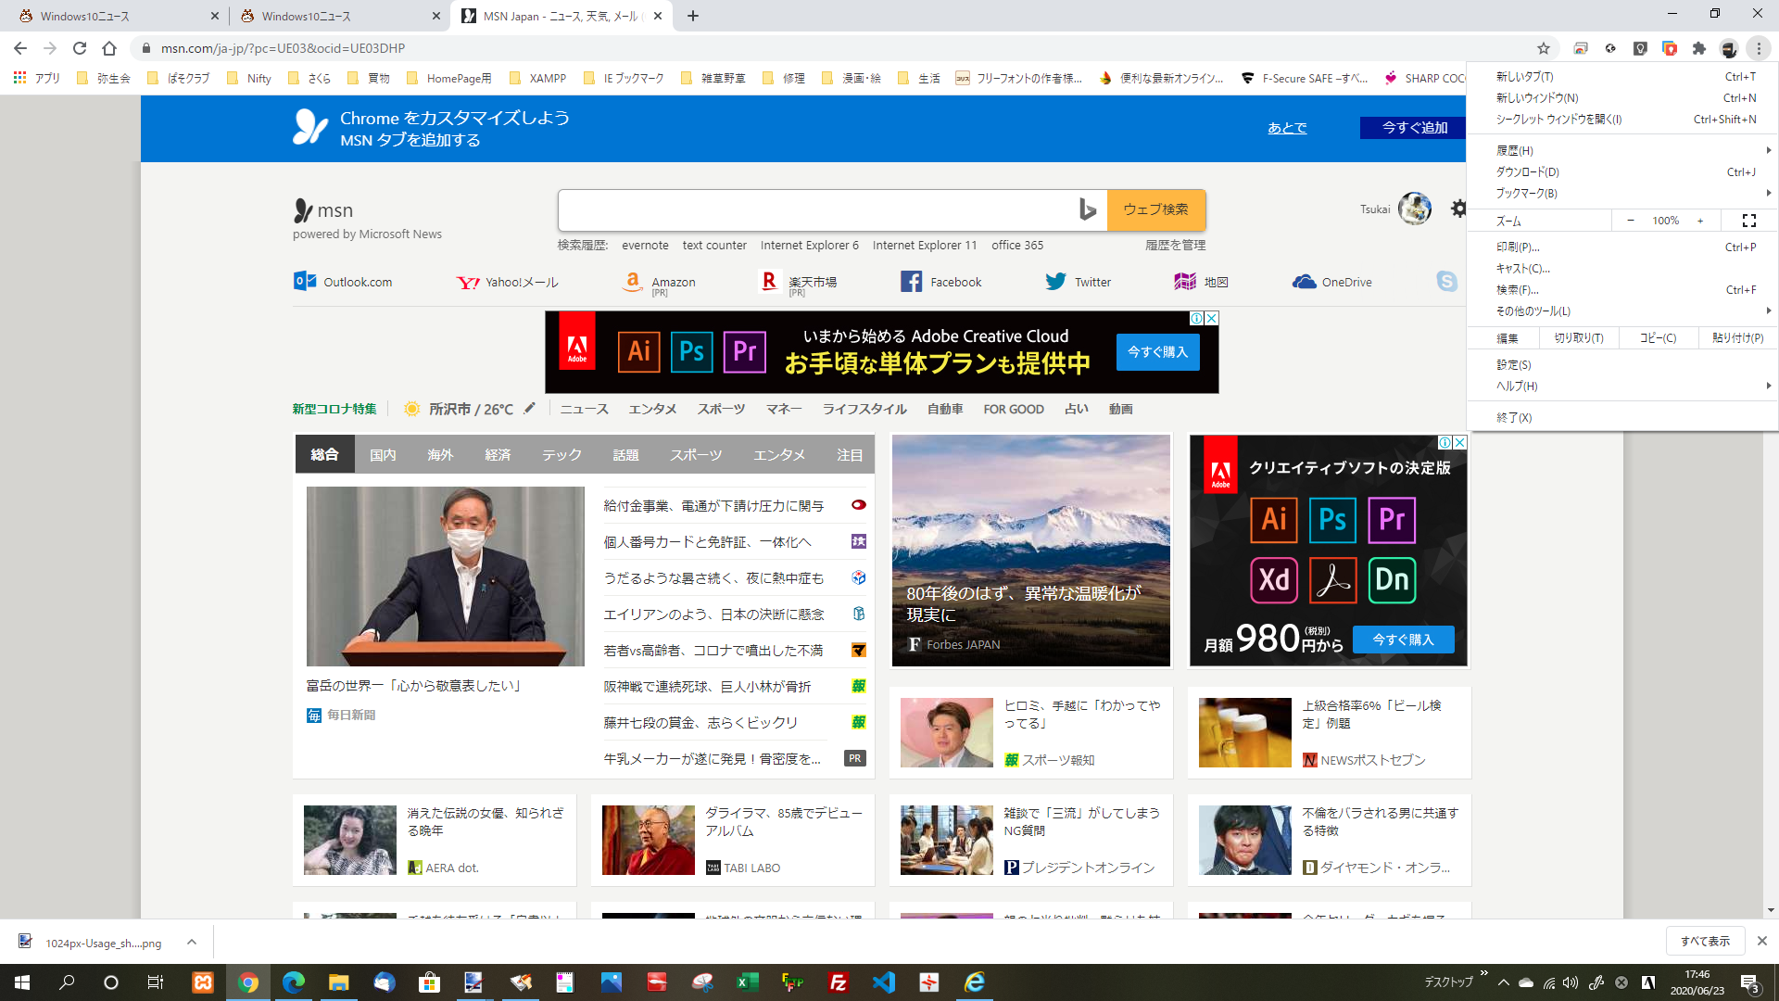
Task: Open Skype shortcut icon
Action: (1446, 281)
